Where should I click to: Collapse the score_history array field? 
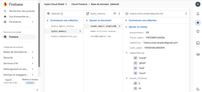127,78
